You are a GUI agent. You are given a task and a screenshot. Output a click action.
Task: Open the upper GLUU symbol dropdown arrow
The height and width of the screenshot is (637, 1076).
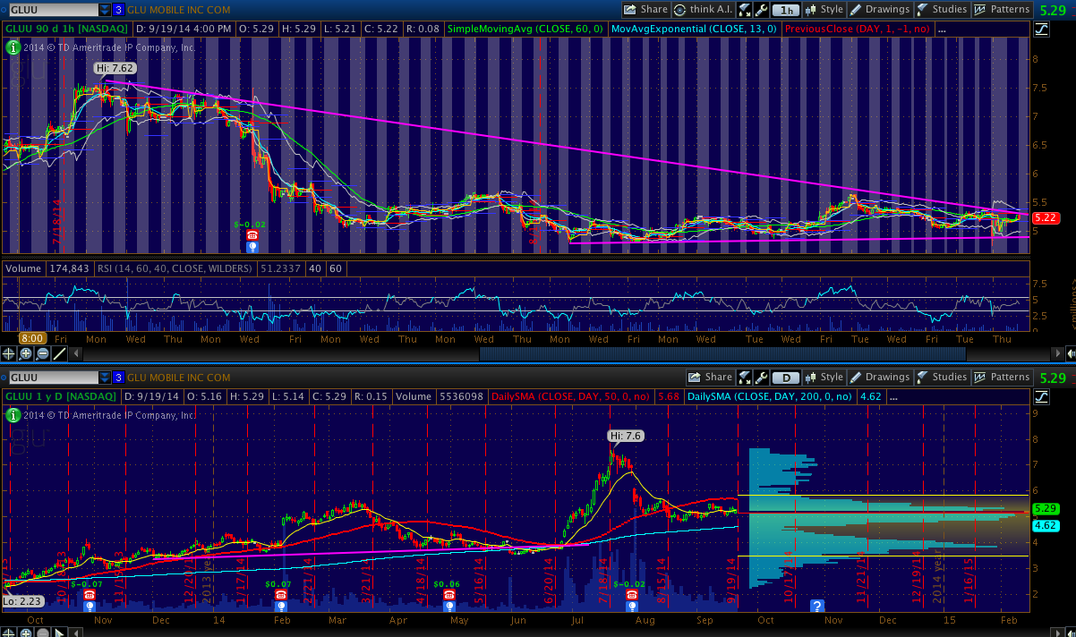tap(105, 10)
